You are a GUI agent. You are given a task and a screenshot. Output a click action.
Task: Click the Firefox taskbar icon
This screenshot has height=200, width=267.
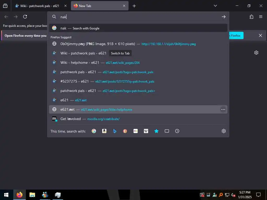pos(19,195)
